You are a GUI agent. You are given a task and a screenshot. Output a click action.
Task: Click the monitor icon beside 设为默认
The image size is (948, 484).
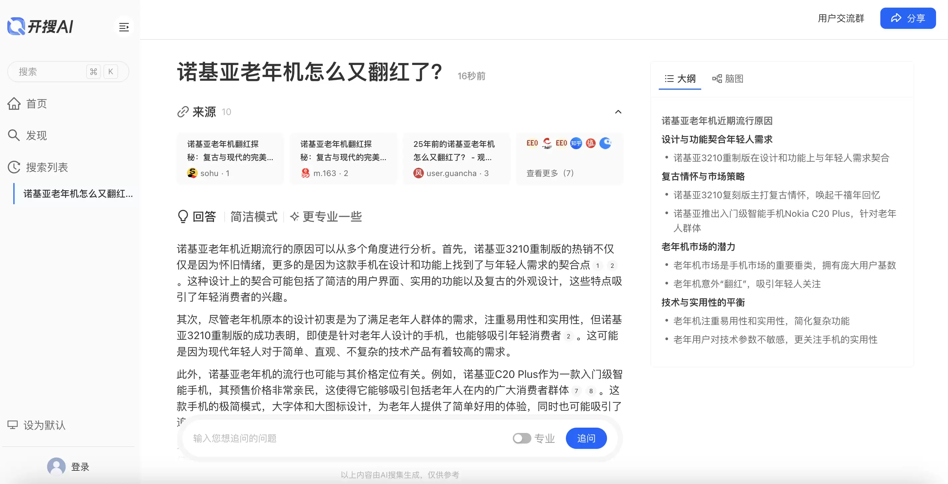coord(13,425)
